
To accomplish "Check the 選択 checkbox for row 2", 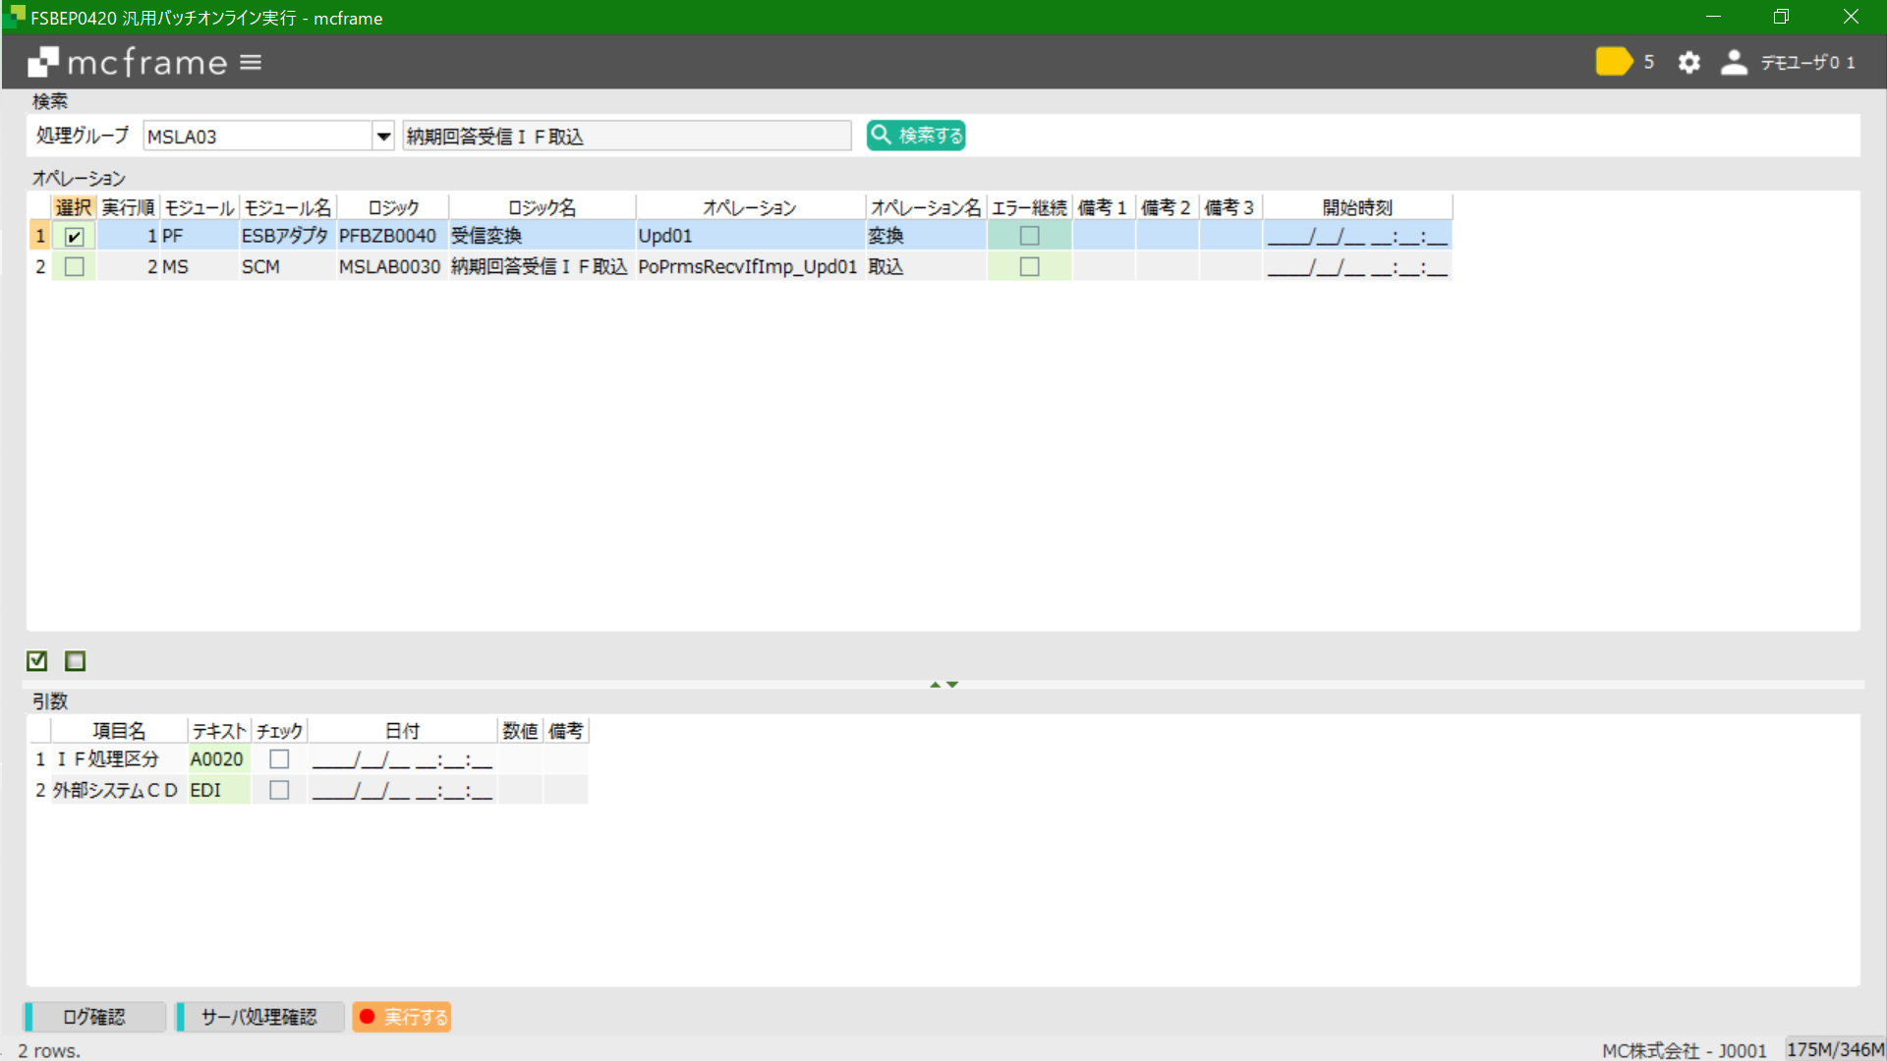I will (x=74, y=266).
